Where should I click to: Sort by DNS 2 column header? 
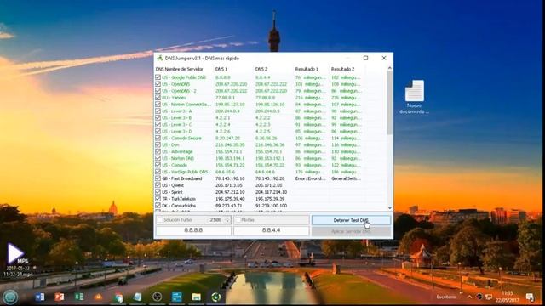pos(261,69)
